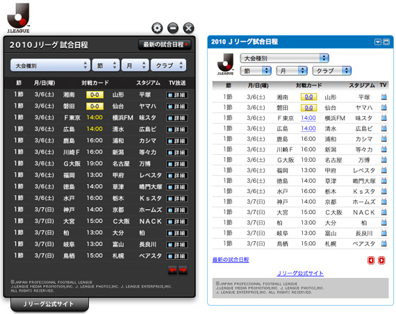The width and height of the screenshot is (396, 314).
Task: Click yellow 0-0 score for 磐田 vs 仙台 in dark widget
Action: (94, 106)
